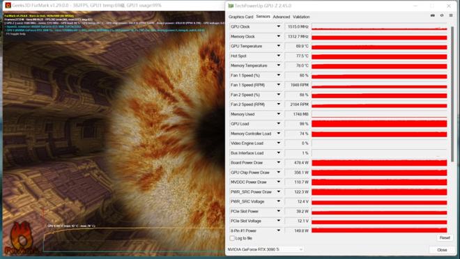460x259 pixels.
Task: Click the GPU Clock history graph
Action: [379, 26]
